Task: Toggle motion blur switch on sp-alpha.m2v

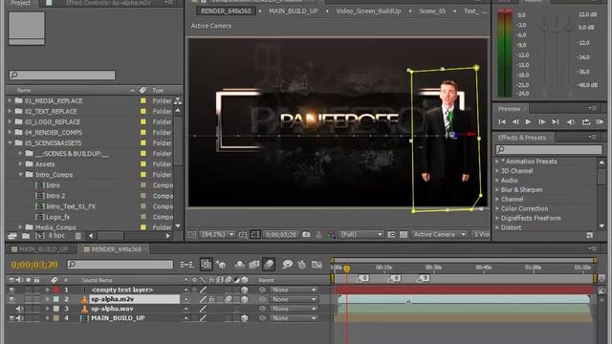Action: pos(228,299)
